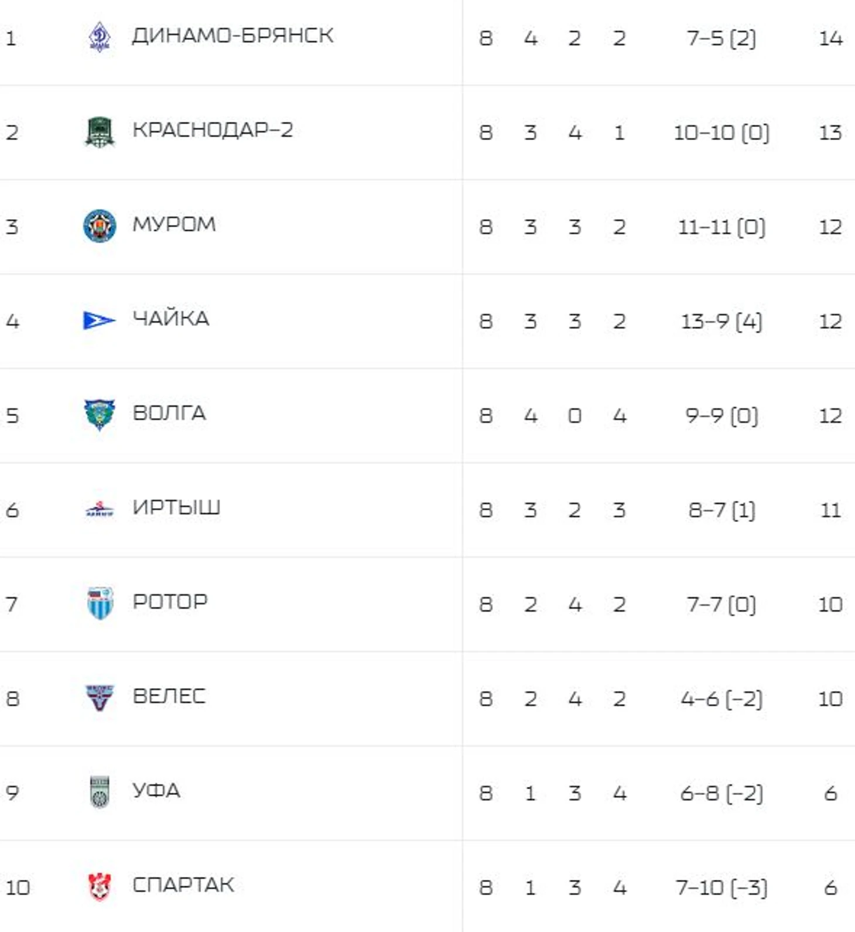Viewport: 855px width, 932px height.
Task: Select the МУРОМ team name
Action: pyautogui.click(x=174, y=224)
